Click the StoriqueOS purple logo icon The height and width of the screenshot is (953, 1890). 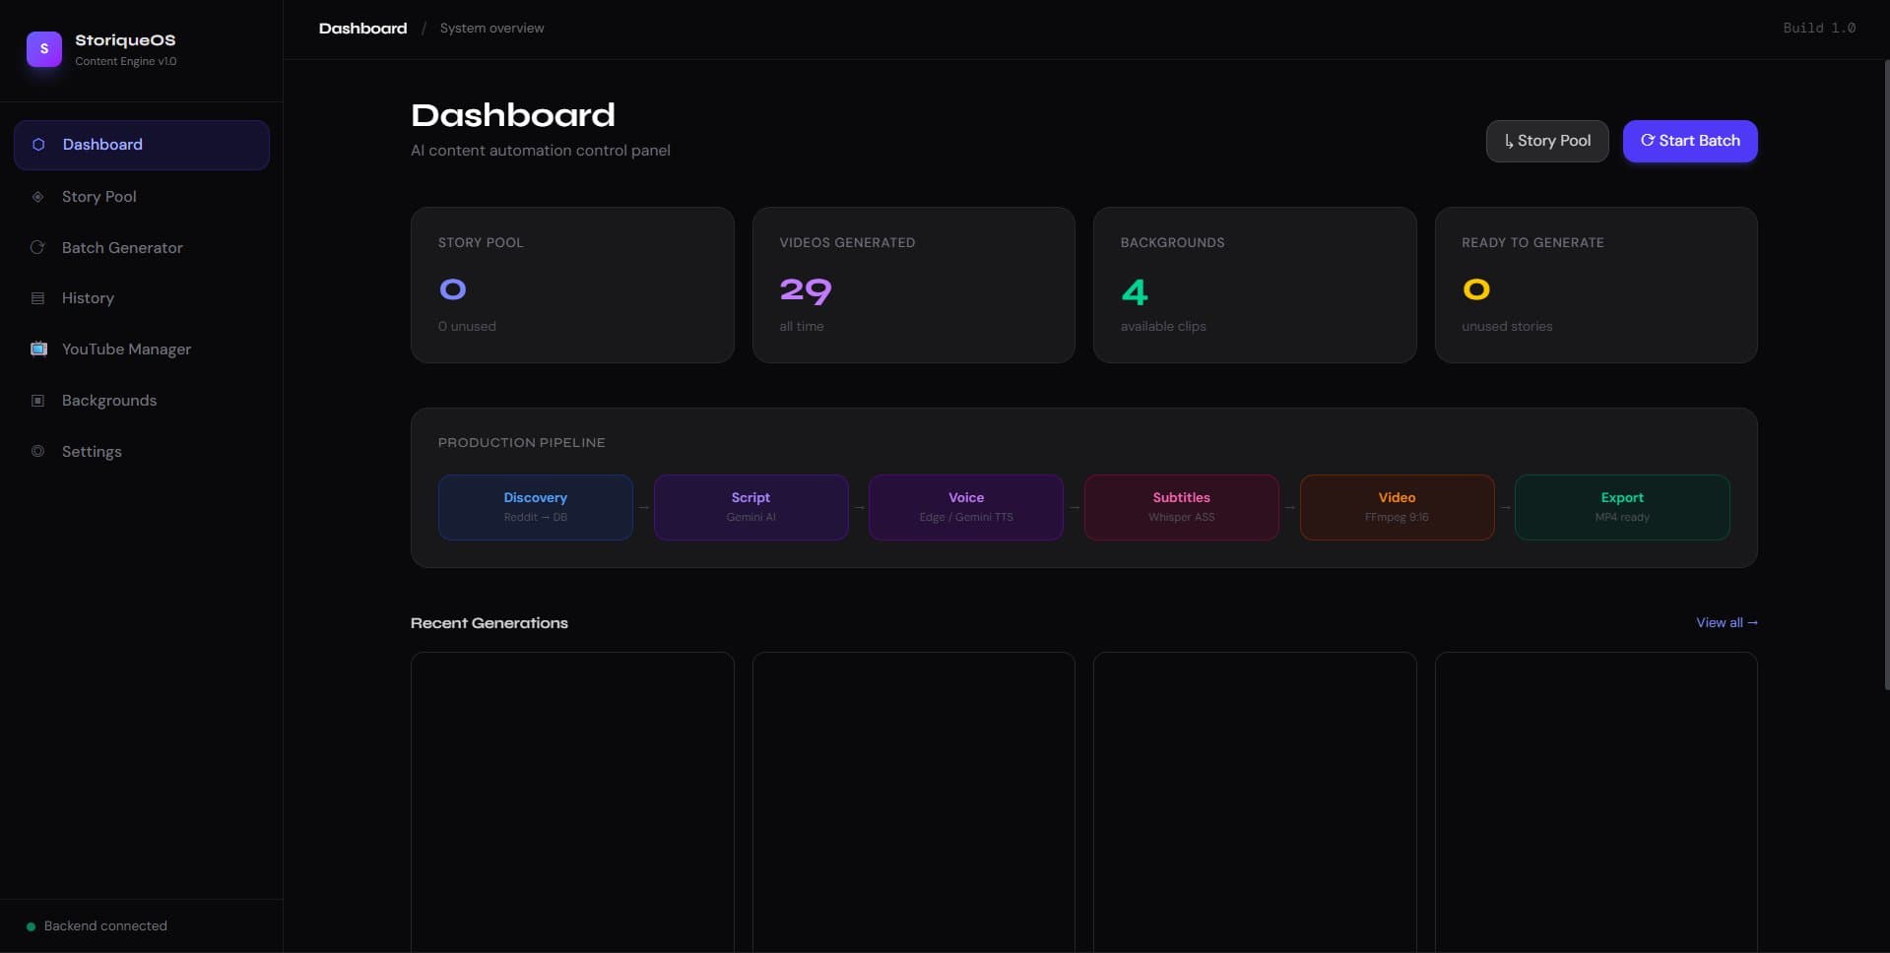tap(43, 48)
